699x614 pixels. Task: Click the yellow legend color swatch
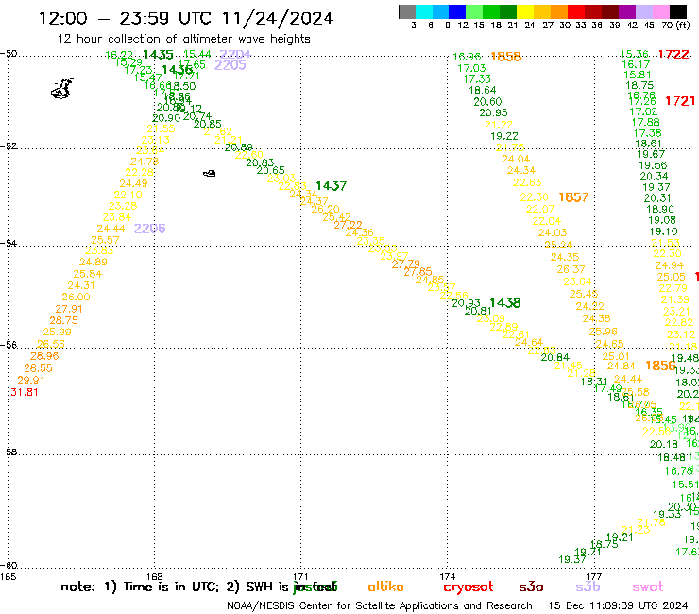[525, 11]
